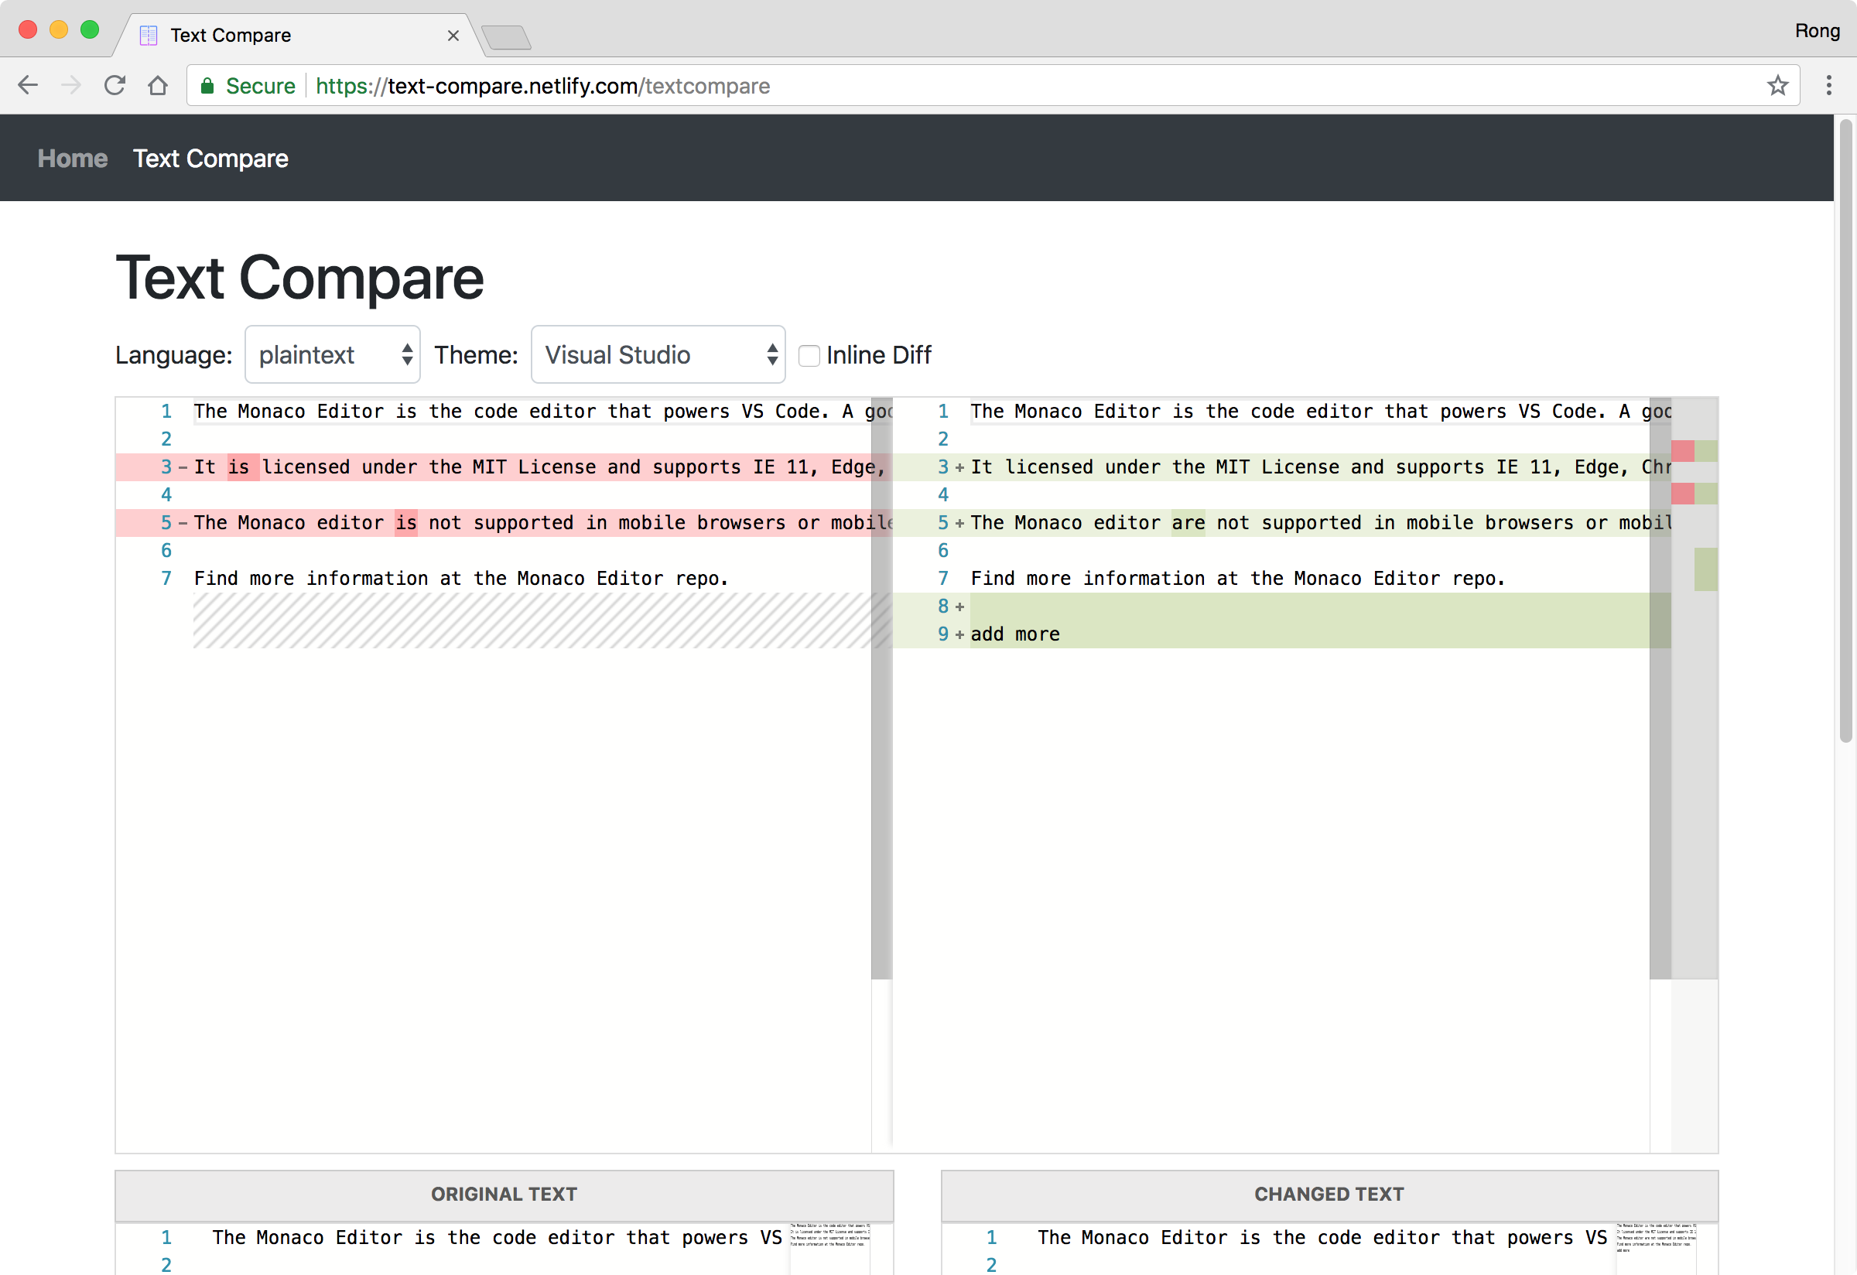Screen dimensions: 1857x1275
Task: Select Text Compare in the navbar
Action: point(211,158)
